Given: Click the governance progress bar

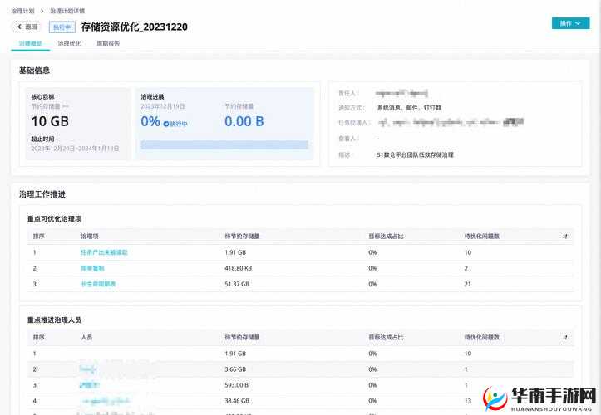Looking at the screenshot, I should (x=224, y=144).
